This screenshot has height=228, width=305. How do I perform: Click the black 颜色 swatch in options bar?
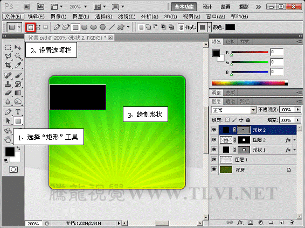(230, 27)
